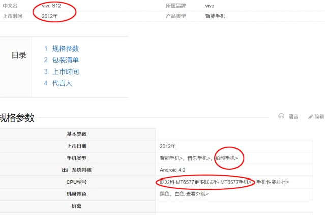Click the 规格参数 section heading

17,118
